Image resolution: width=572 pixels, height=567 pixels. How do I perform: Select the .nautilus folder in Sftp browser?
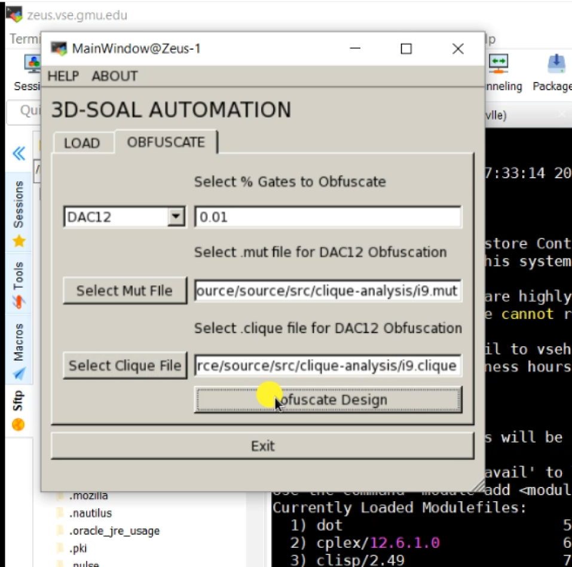tap(90, 513)
